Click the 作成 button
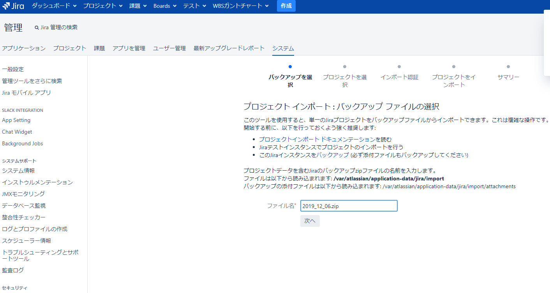The height and width of the screenshot is (293, 550). (x=286, y=6)
